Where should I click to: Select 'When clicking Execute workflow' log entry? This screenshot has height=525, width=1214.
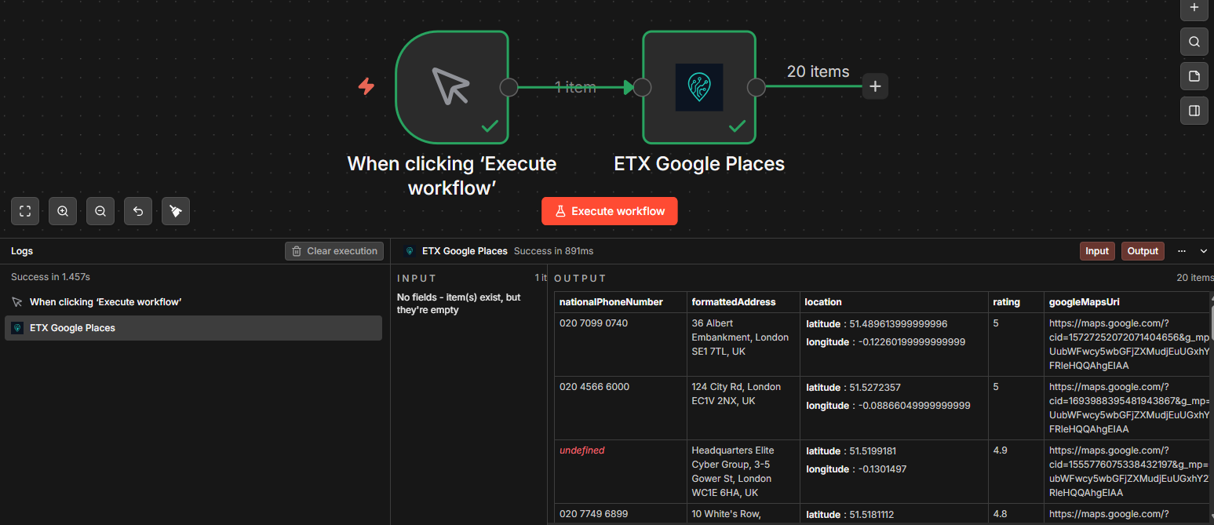(x=193, y=302)
